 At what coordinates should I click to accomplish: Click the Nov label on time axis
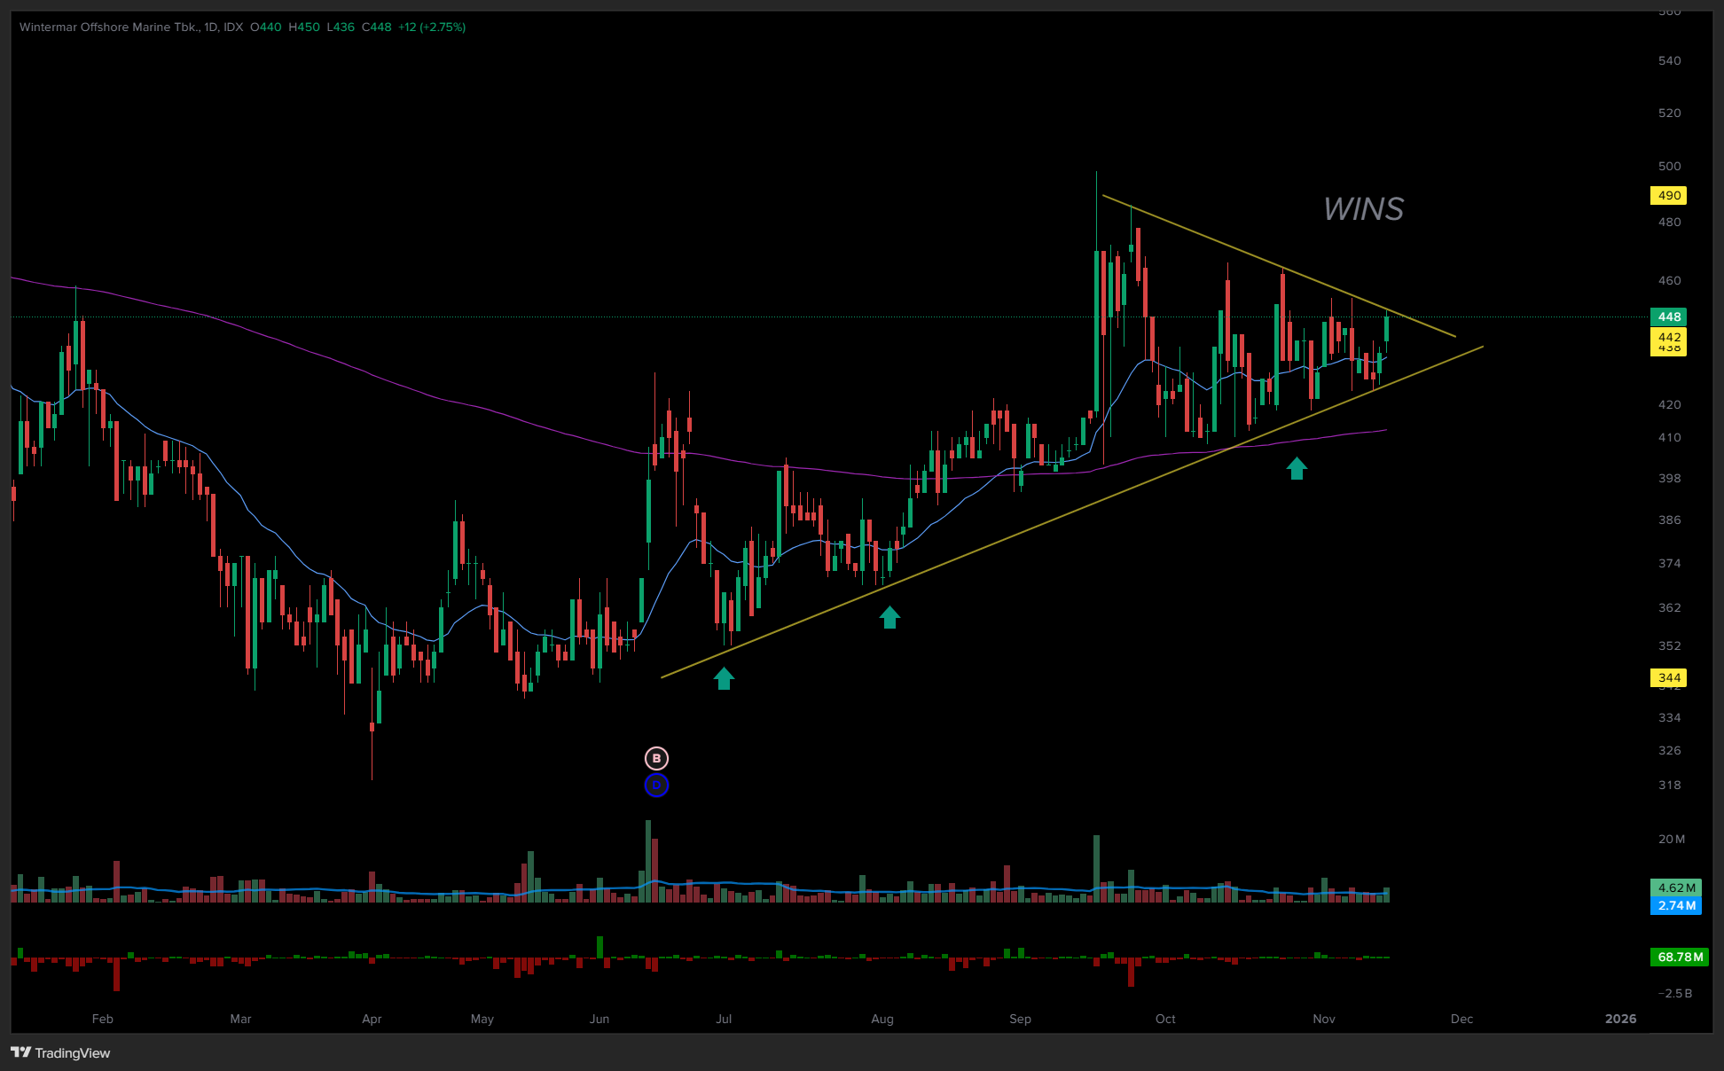tap(1323, 1019)
